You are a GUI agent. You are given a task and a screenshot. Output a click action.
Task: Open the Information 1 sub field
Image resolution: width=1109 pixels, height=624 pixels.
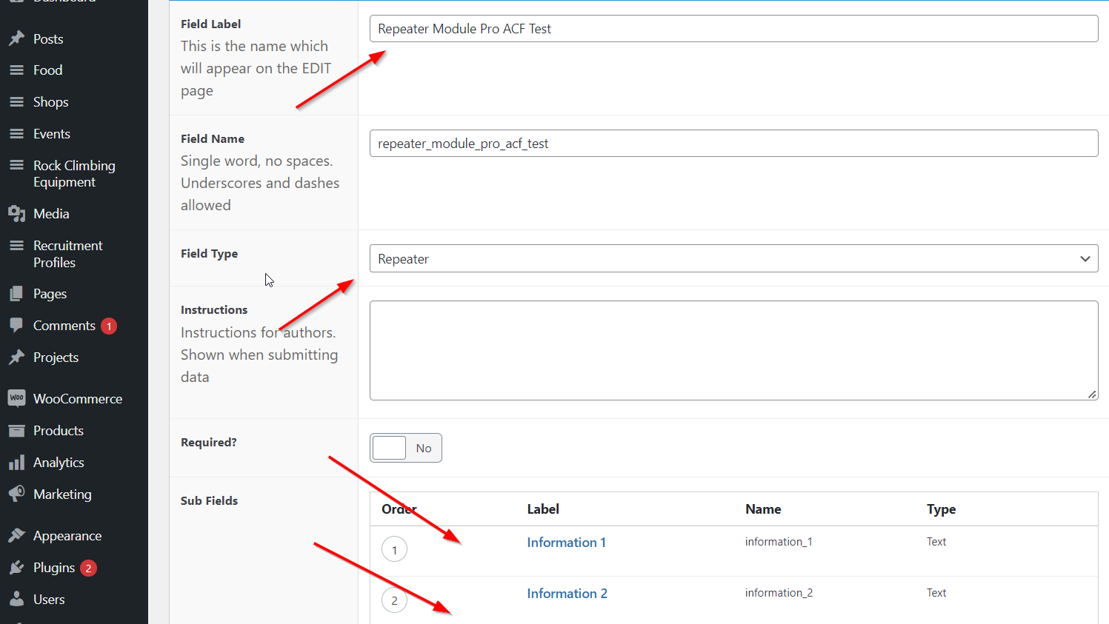click(x=566, y=543)
